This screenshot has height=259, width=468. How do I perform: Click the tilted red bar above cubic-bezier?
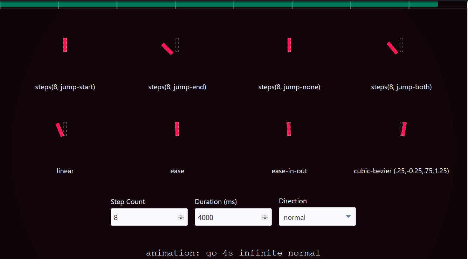click(x=404, y=129)
